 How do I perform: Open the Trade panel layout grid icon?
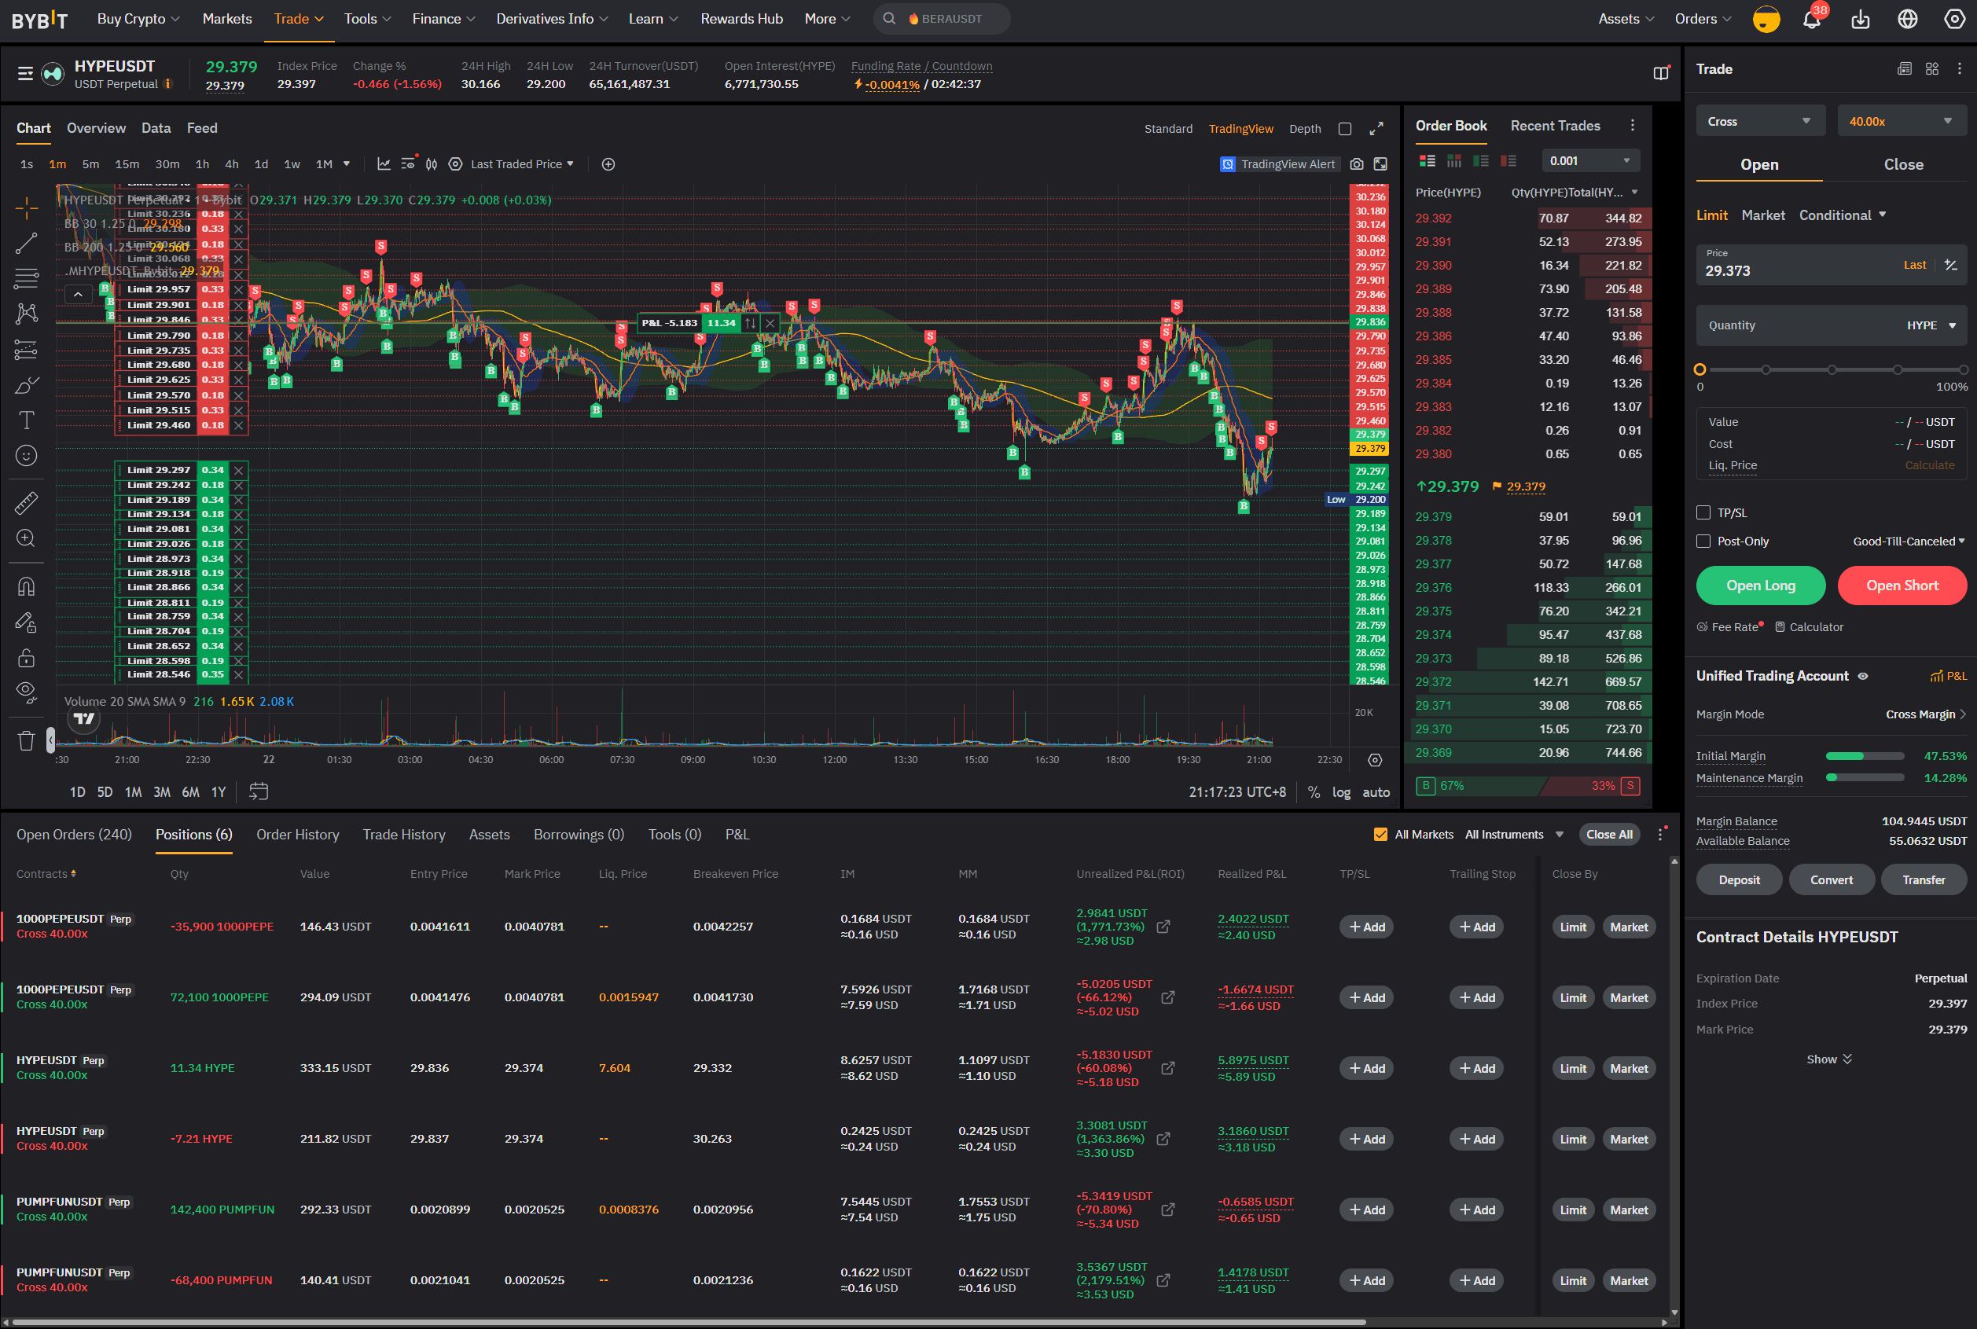pyautogui.click(x=1932, y=68)
